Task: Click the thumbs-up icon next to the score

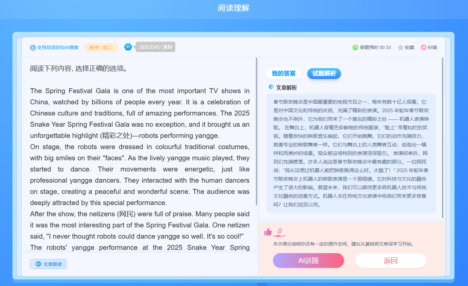Action: click(268, 232)
